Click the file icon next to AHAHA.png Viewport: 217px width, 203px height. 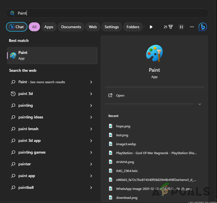coord(111,162)
